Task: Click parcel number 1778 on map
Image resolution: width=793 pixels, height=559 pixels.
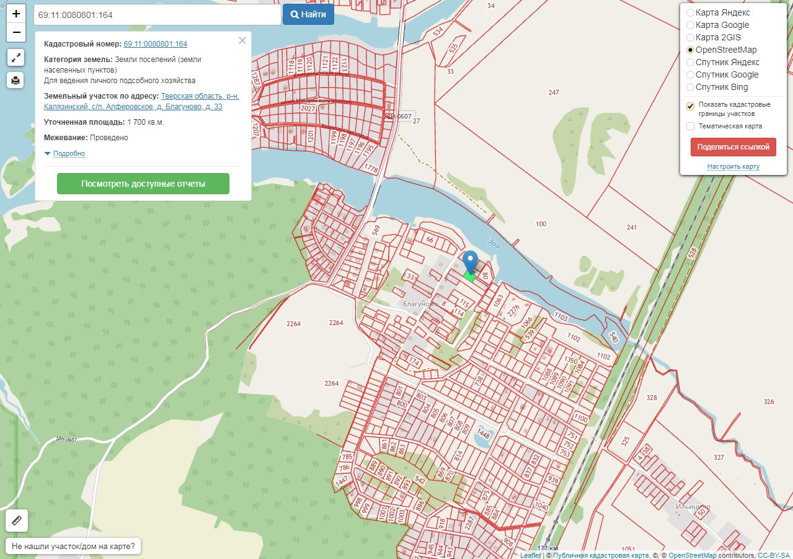Action: [371, 169]
